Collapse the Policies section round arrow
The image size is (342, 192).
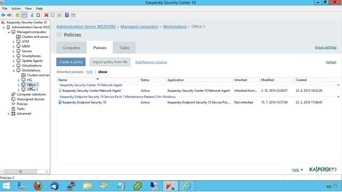click(x=59, y=35)
